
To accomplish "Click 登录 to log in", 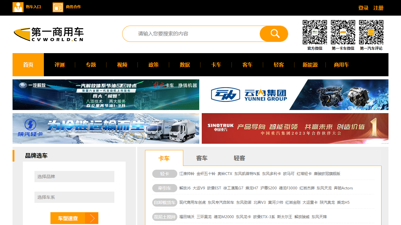I will (x=363, y=8).
